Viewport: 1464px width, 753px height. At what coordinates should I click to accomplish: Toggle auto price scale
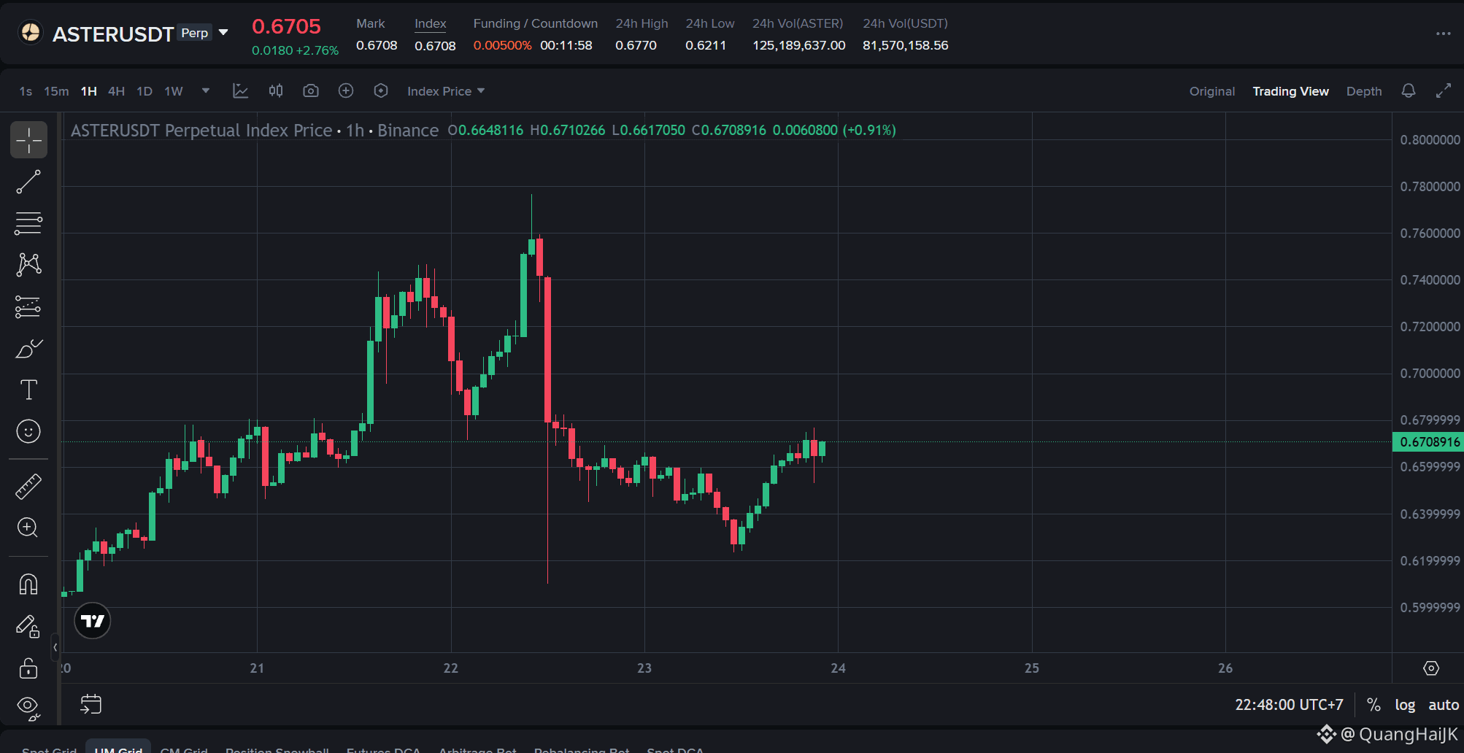pyautogui.click(x=1444, y=705)
